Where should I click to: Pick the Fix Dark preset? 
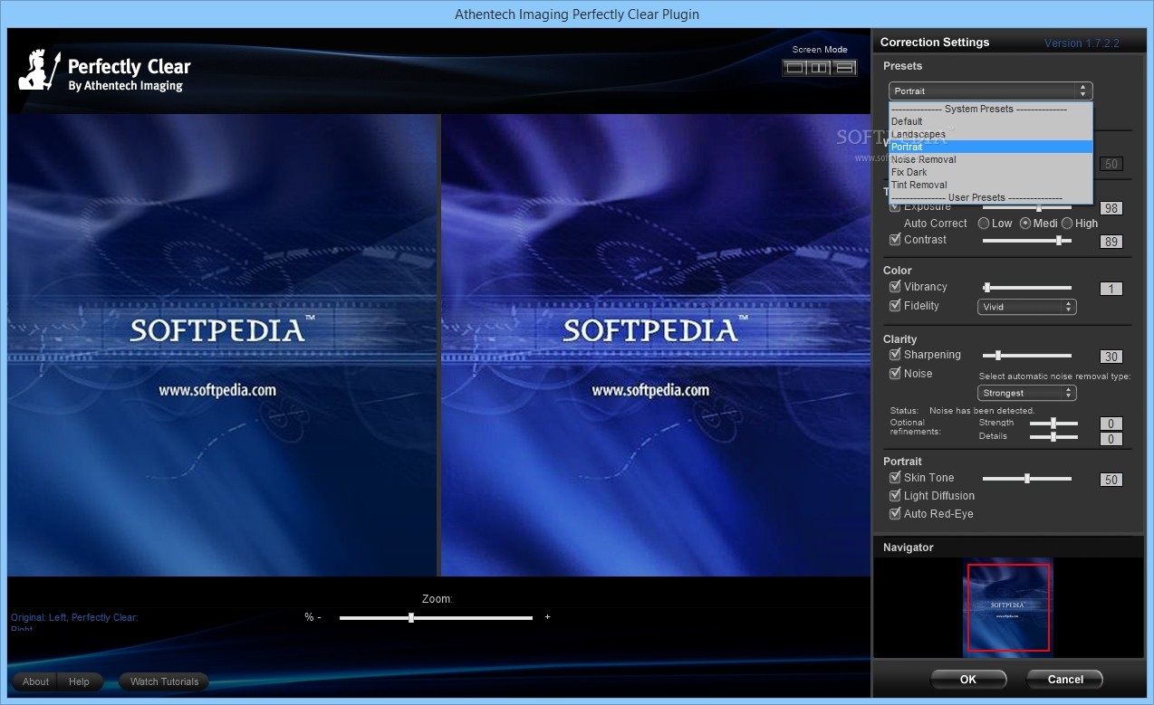tap(991, 172)
